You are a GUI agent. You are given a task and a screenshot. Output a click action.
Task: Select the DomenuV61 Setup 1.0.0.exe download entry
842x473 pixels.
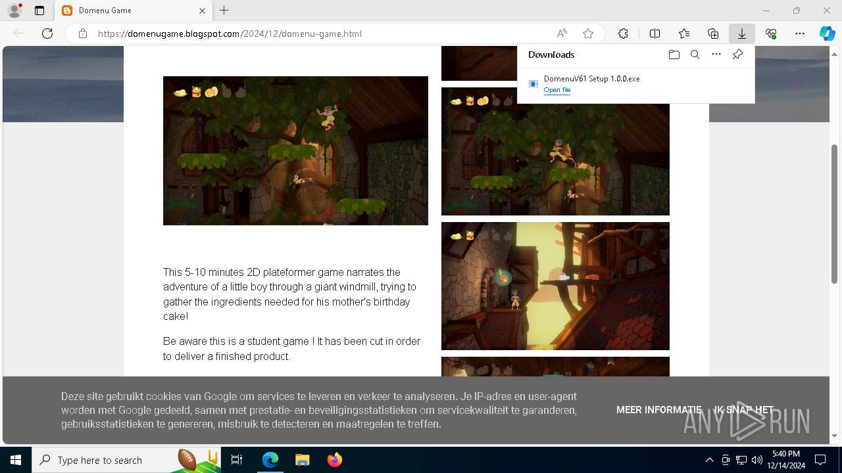tap(635, 84)
